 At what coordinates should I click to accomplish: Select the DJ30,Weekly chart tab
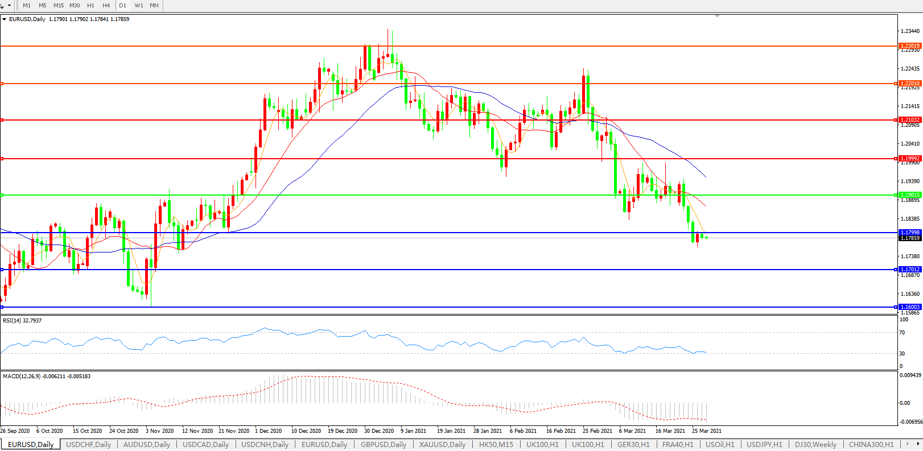815,445
